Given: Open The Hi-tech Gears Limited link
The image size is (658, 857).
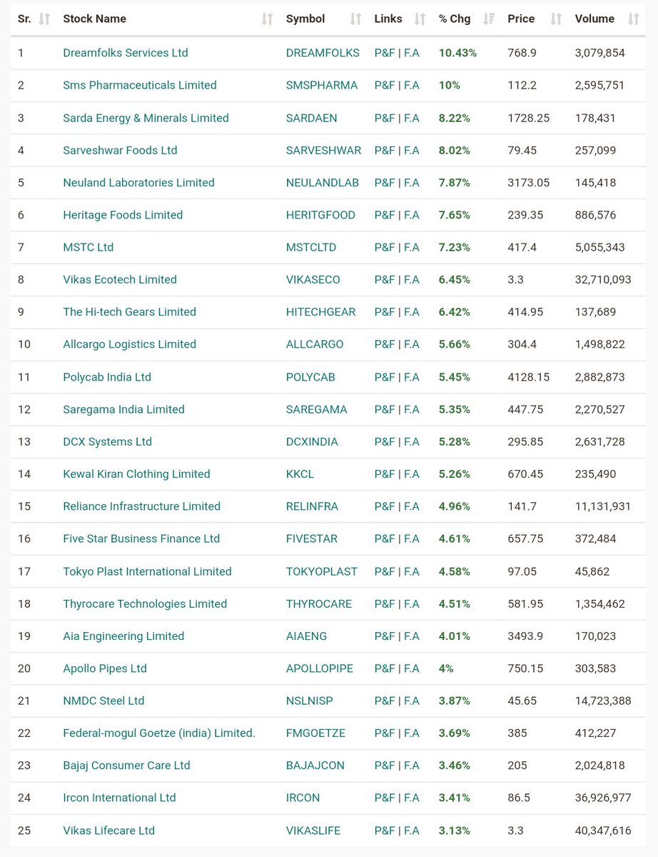Looking at the screenshot, I should (x=129, y=312).
